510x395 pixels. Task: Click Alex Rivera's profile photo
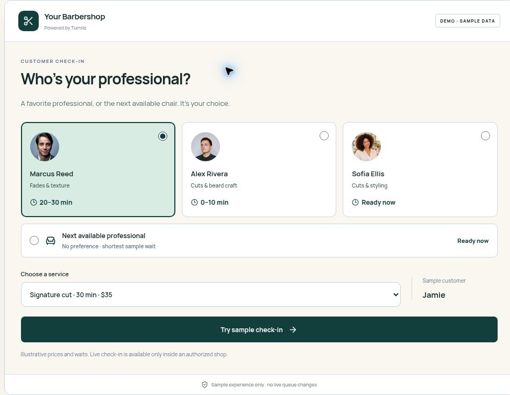click(x=205, y=147)
